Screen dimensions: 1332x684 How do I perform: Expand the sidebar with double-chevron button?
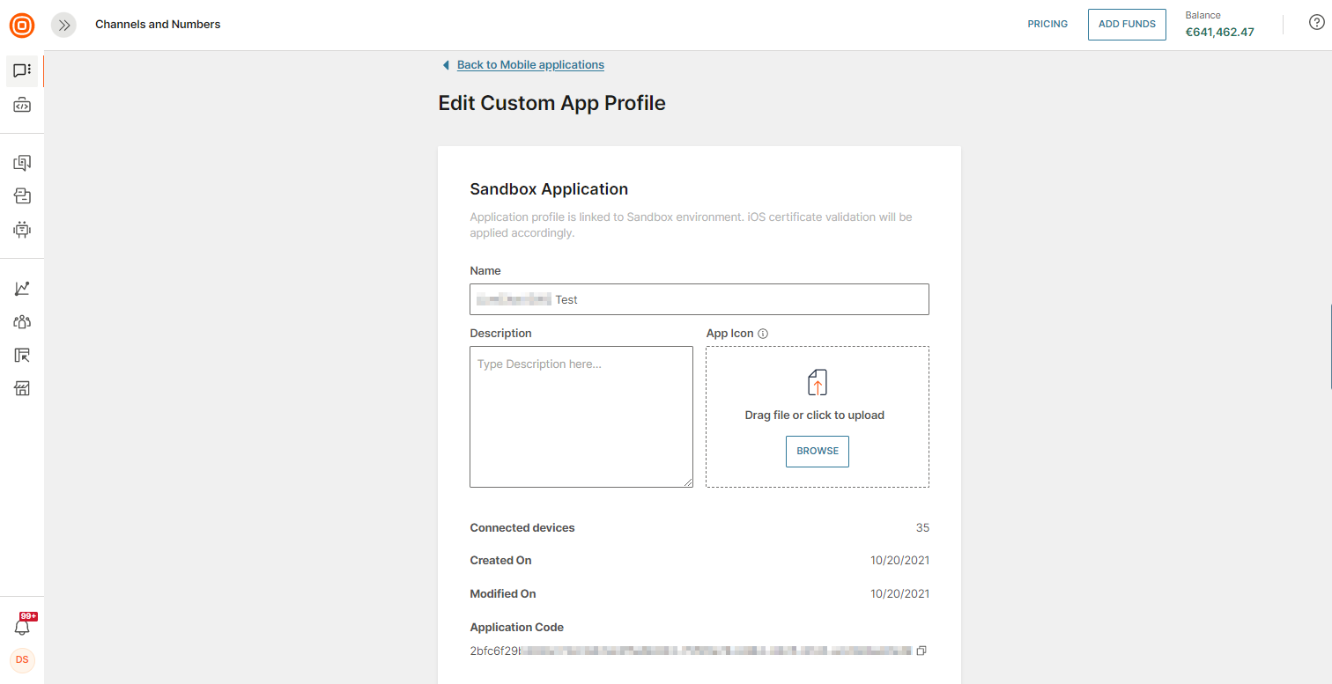(63, 26)
